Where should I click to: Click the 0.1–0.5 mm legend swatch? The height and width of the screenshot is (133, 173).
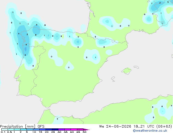click(x=5, y=129)
